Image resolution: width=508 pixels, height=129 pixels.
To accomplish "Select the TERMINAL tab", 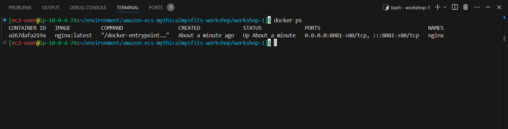I will pos(128,8).
